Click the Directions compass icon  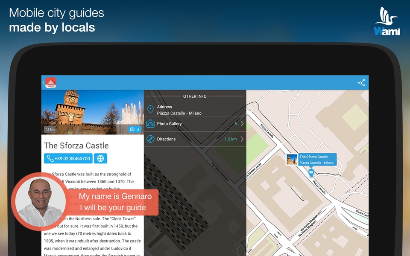(x=150, y=139)
